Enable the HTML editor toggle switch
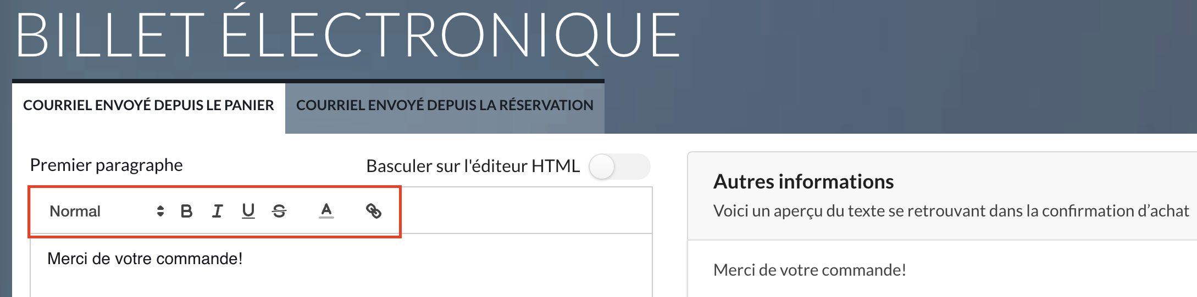Image resolution: width=1197 pixels, height=297 pixels. pyautogui.click(x=619, y=167)
